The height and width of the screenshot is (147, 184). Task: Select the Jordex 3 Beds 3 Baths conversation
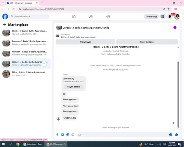(26, 64)
